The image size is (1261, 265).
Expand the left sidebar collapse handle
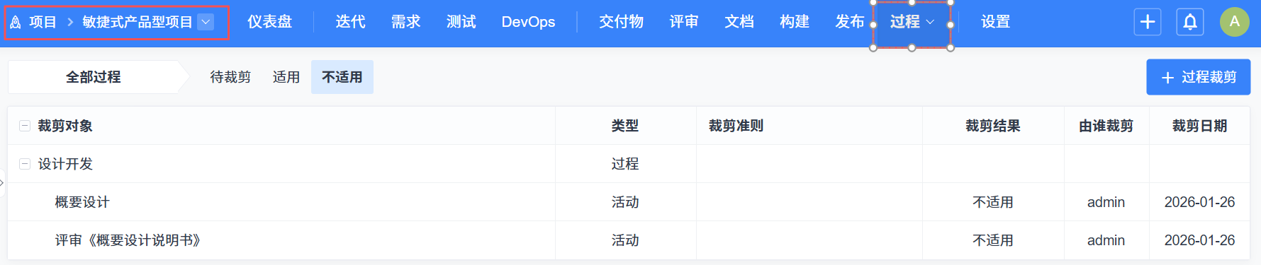[x=2, y=182]
